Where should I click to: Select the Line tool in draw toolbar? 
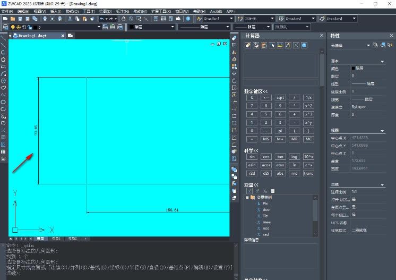coord(3,38)
